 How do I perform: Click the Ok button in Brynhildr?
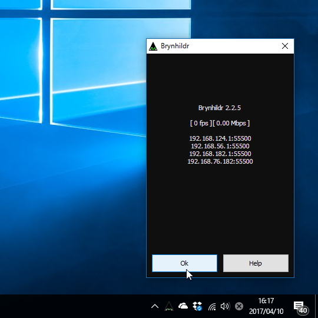(x=184, y=263)
